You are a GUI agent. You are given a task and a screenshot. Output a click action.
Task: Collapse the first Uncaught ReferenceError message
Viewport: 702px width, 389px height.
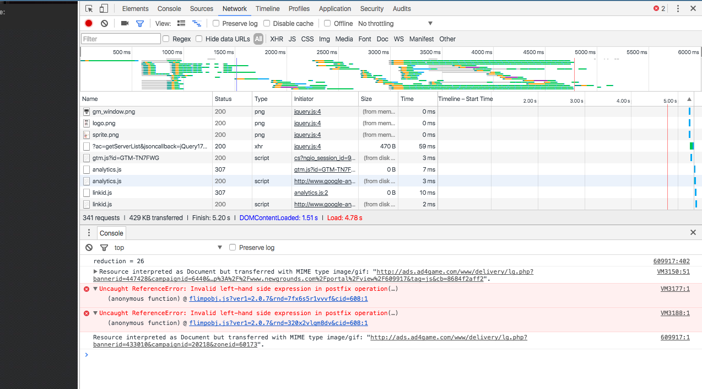click(95, 289)
